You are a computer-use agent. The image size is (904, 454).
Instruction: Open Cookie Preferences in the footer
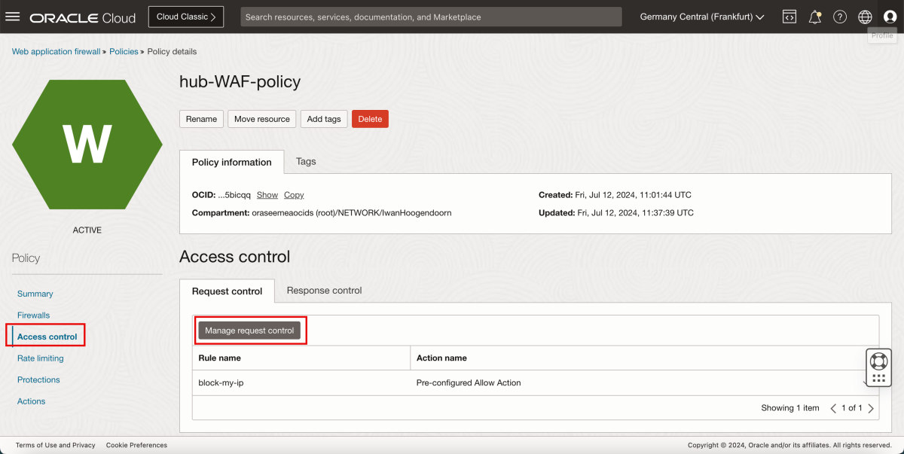136,445
